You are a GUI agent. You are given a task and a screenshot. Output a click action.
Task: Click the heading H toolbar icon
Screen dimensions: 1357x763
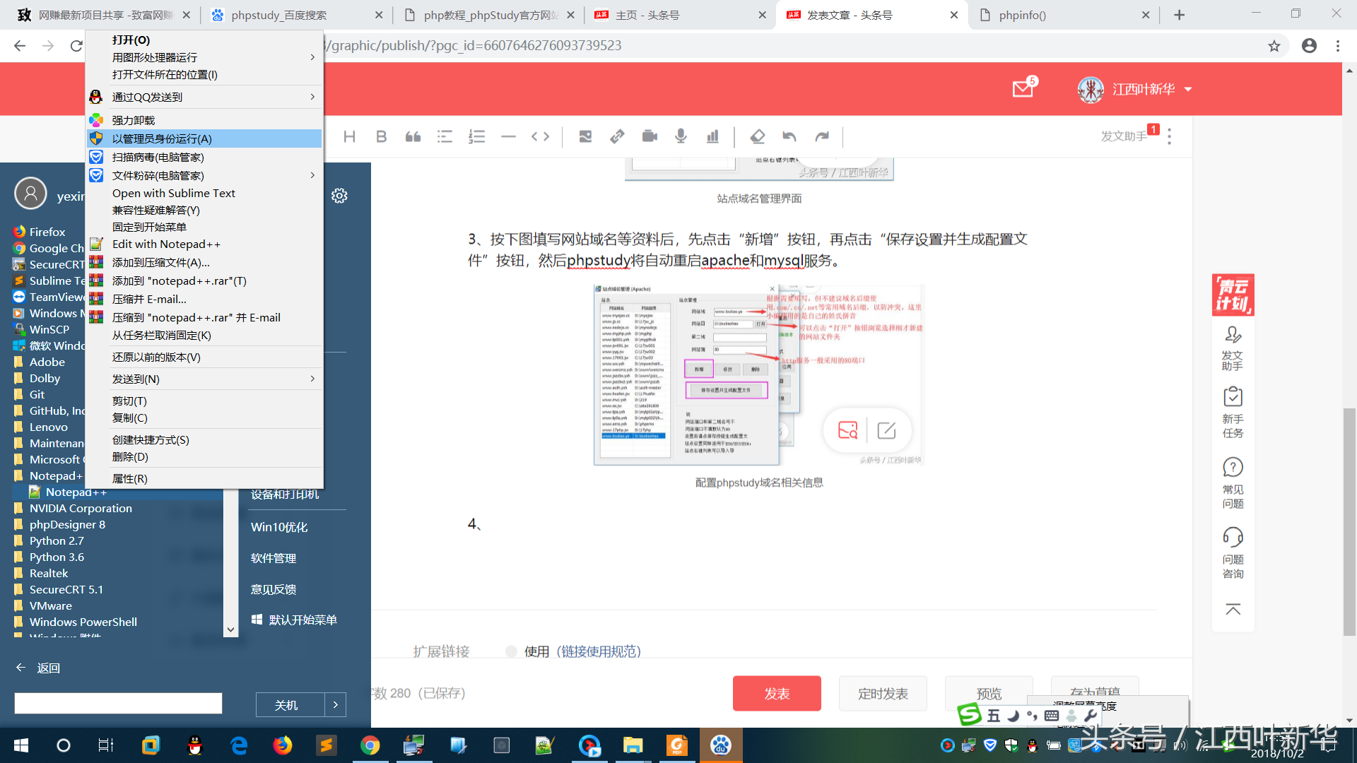click(x=349, y=136)
